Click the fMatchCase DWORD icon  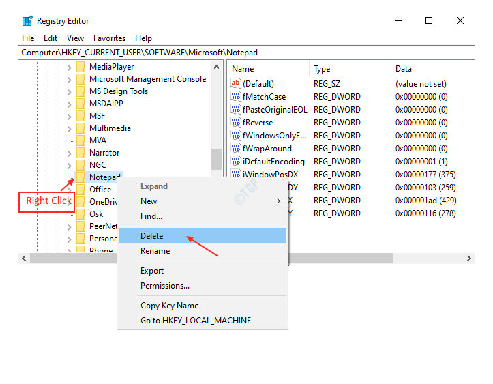pos(235,96)
